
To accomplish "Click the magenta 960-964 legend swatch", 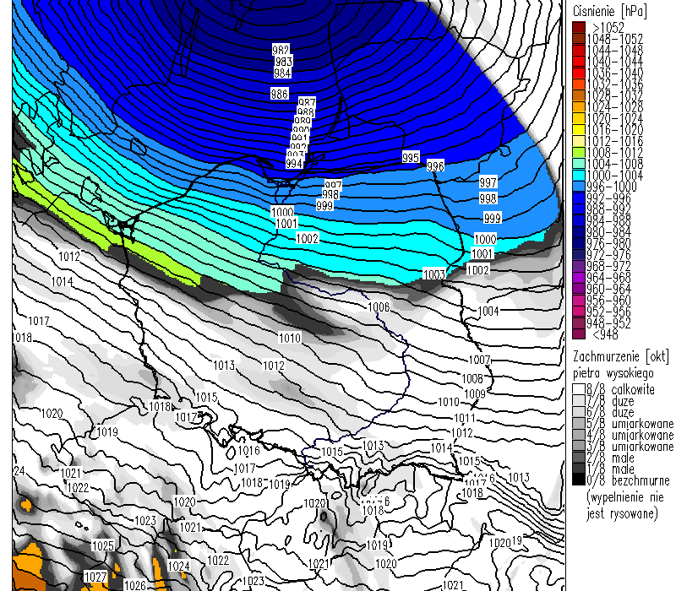I will [x=579, y=289].
